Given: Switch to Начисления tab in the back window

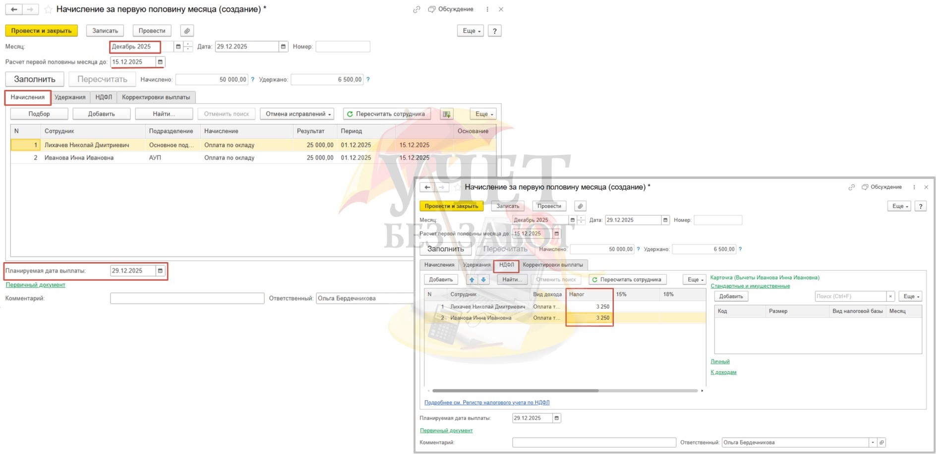Looking at the screenshot, I should [28, 97].
